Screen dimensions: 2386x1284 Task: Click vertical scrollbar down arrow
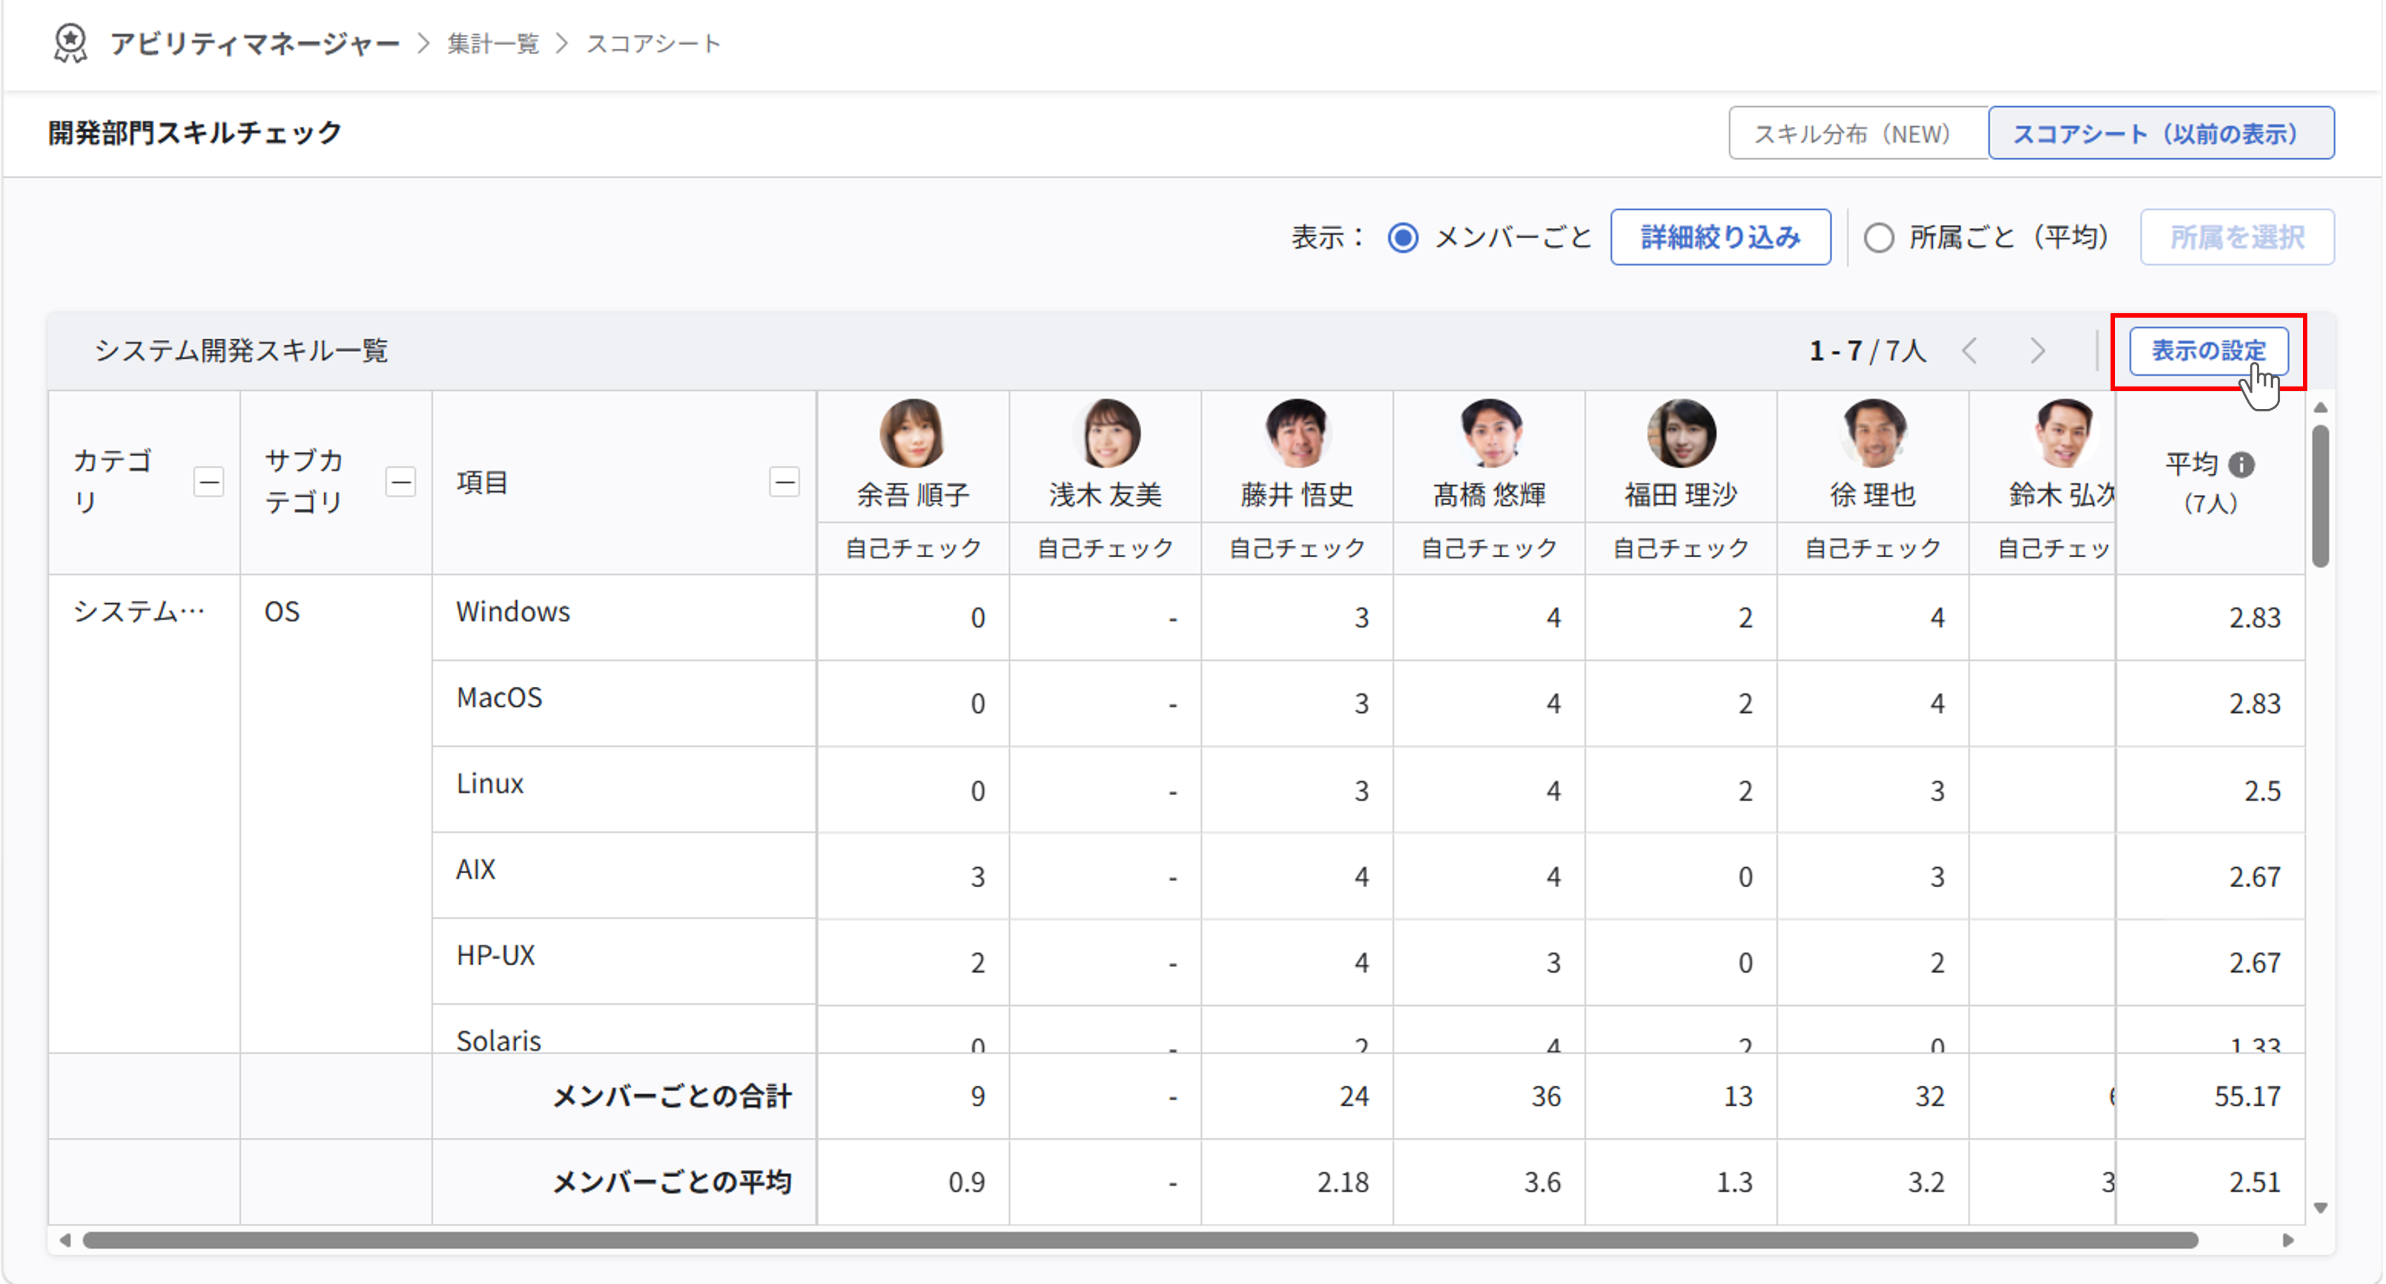(2319, 1208)
